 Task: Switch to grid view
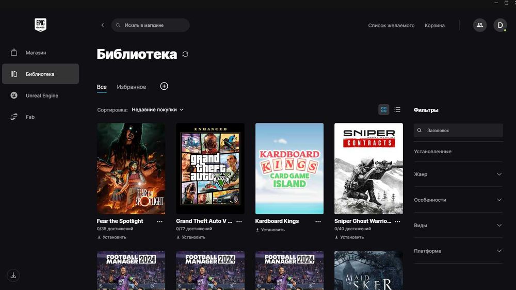(384, 109)
